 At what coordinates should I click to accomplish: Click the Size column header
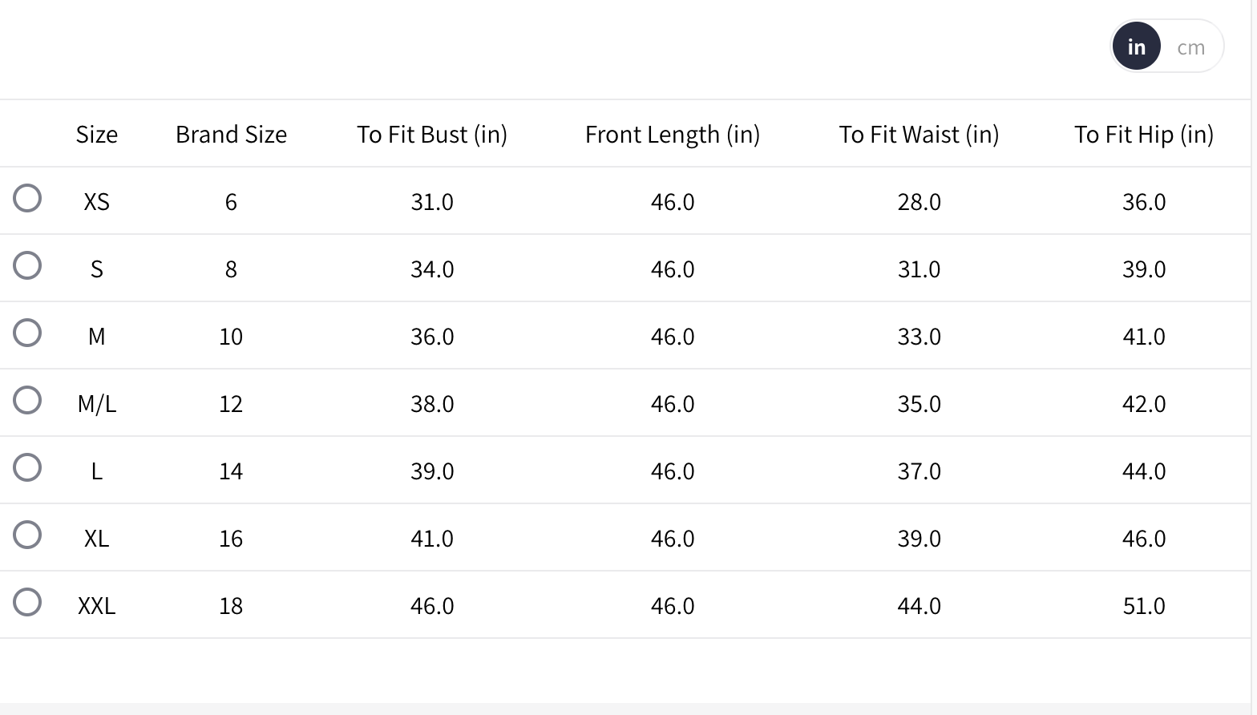click(x=97, y=135)
